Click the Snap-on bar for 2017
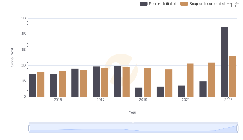243x140 pixels. pos(105,82)
